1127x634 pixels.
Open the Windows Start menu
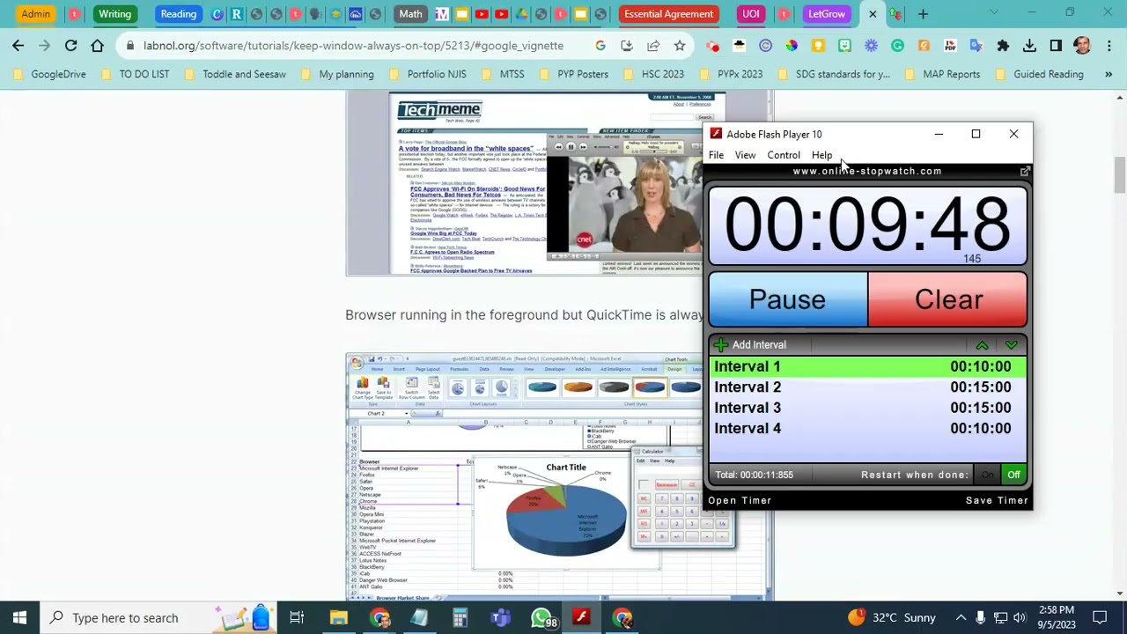(19, 617)
